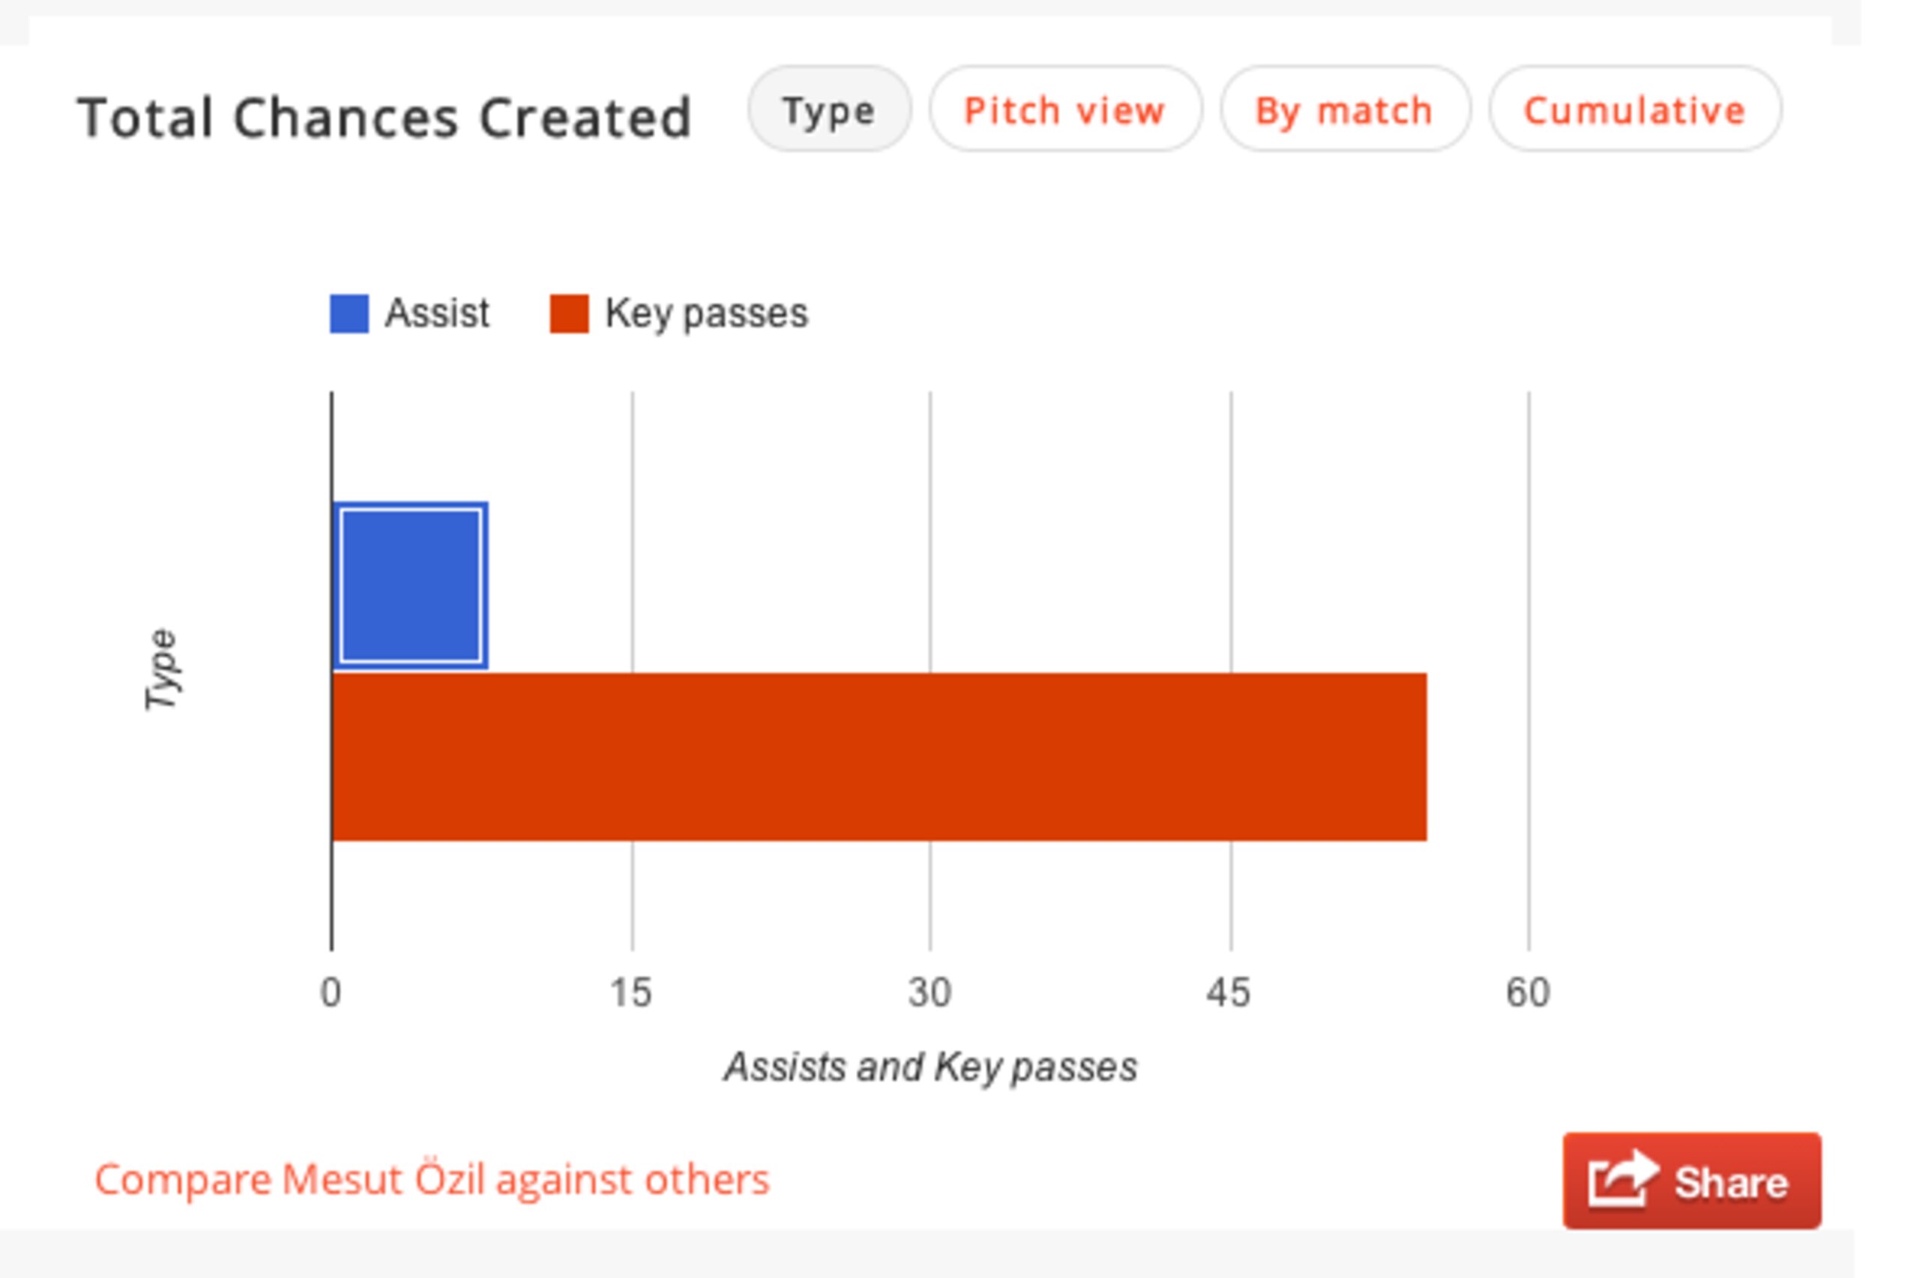Click the Total Chances Created heading
The image size is (1919, 1278).
click(385, 118)
